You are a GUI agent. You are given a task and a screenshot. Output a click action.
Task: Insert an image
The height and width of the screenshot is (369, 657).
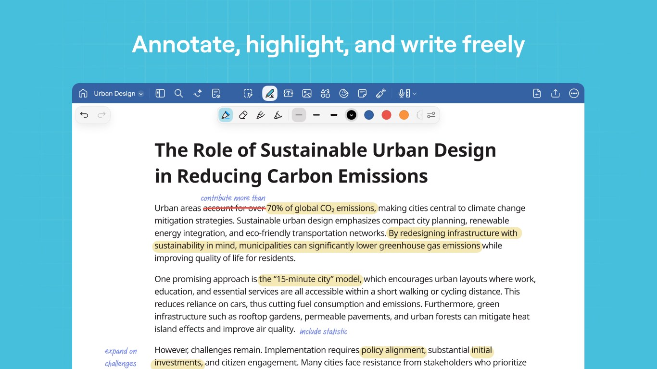[x=306, y=93]
